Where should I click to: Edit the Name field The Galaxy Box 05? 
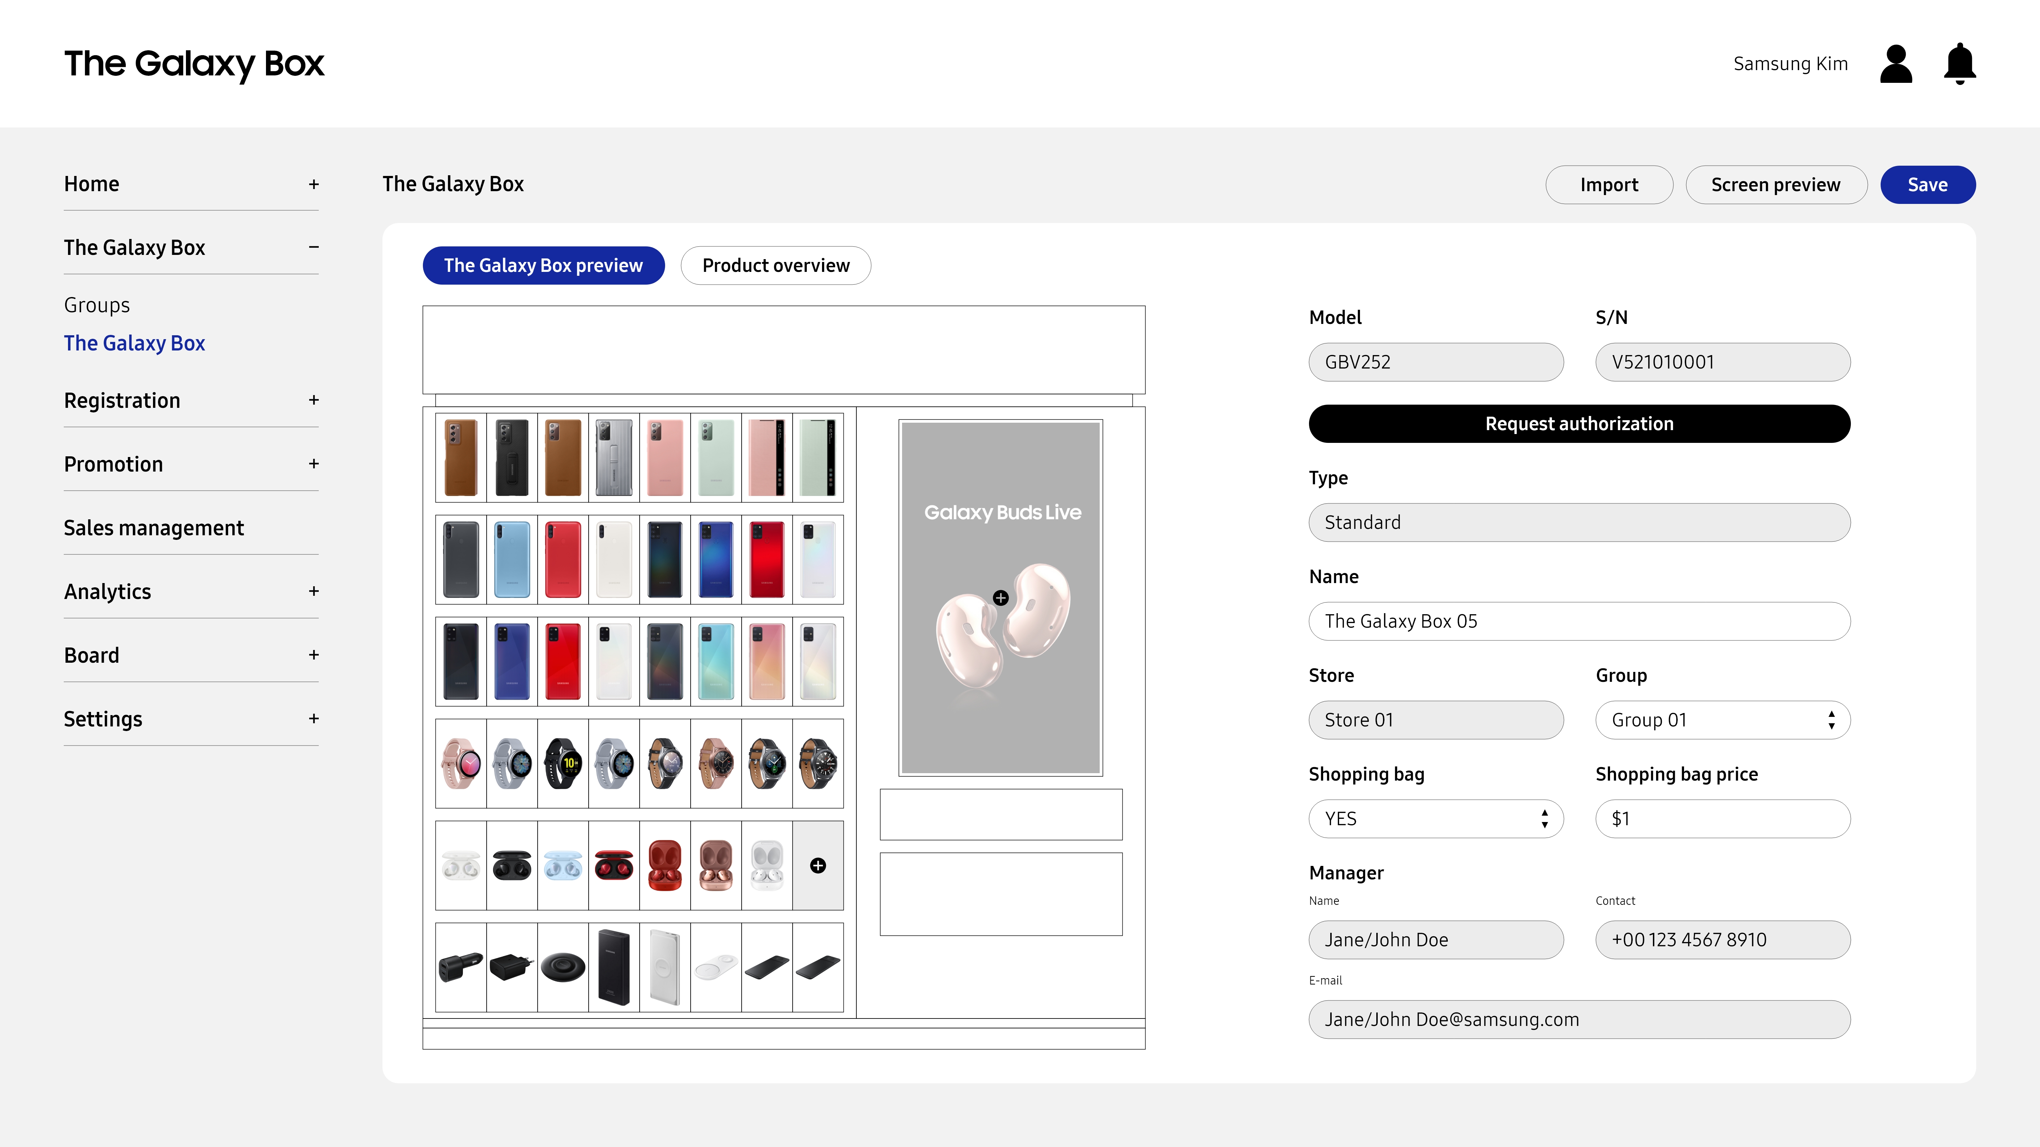(x=1579, y=621)
